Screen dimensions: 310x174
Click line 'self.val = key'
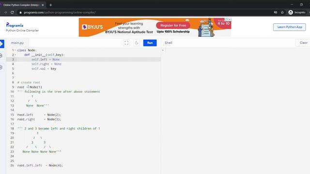[x=44, y=69]
